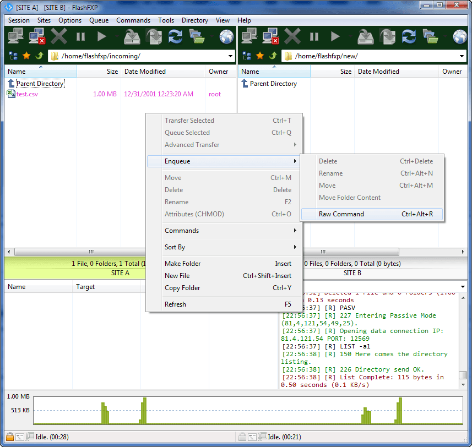
Task: Open the Session menu
Action: (x=19, y=20)
